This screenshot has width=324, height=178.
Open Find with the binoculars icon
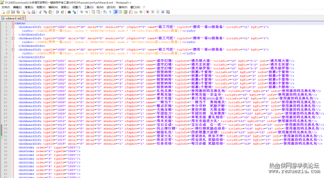pyautogui.click(x=69, y=12)
